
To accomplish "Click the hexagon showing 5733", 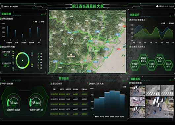I will 168,65.
